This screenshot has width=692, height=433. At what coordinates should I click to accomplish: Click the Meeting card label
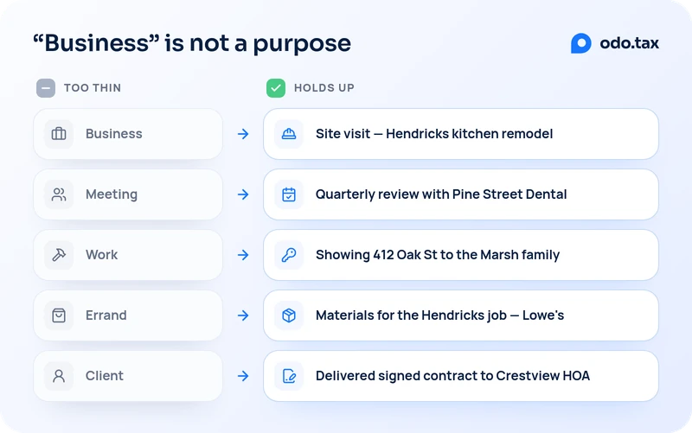point(112,194)
